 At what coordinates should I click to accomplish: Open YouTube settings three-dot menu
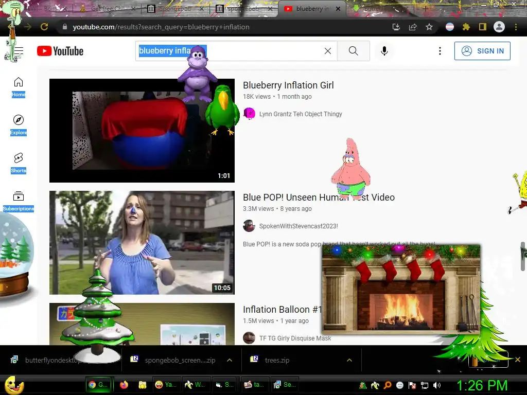tap(440, 51)
